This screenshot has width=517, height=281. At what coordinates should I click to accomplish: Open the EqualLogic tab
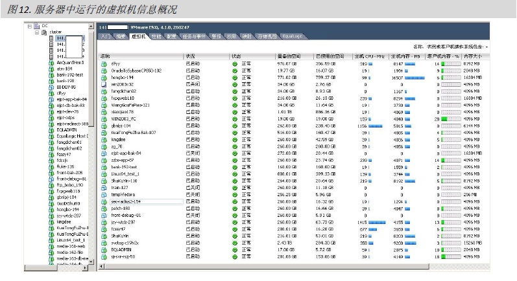(292, 36)
